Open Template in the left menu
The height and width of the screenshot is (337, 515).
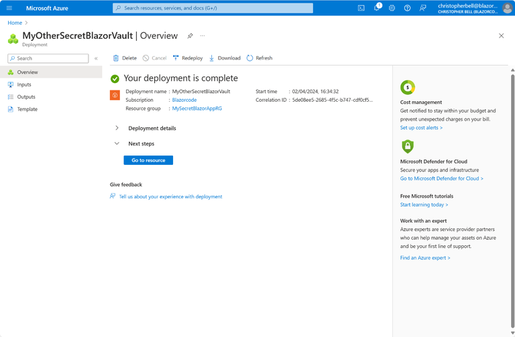click(27, 109)
